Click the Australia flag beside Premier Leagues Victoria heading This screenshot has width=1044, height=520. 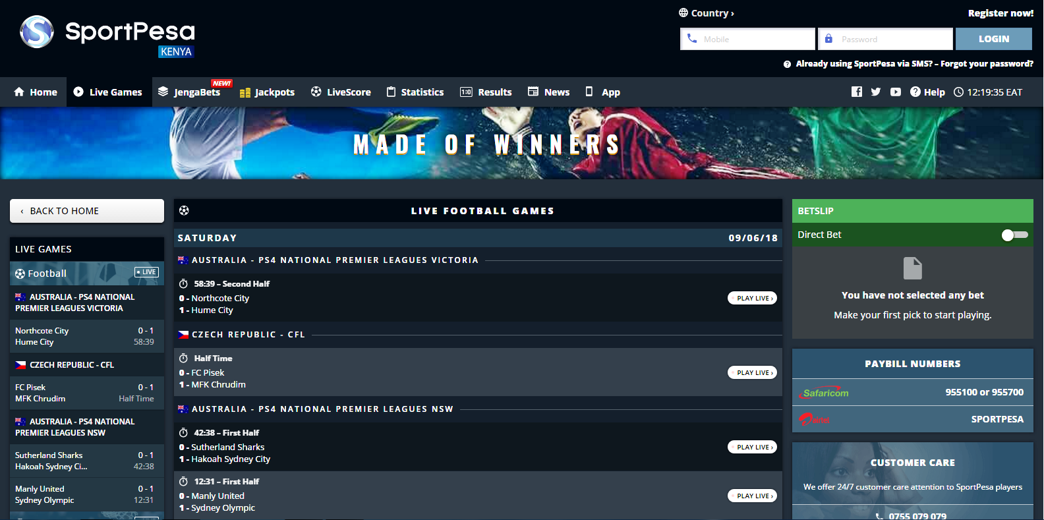coord(183,260)
